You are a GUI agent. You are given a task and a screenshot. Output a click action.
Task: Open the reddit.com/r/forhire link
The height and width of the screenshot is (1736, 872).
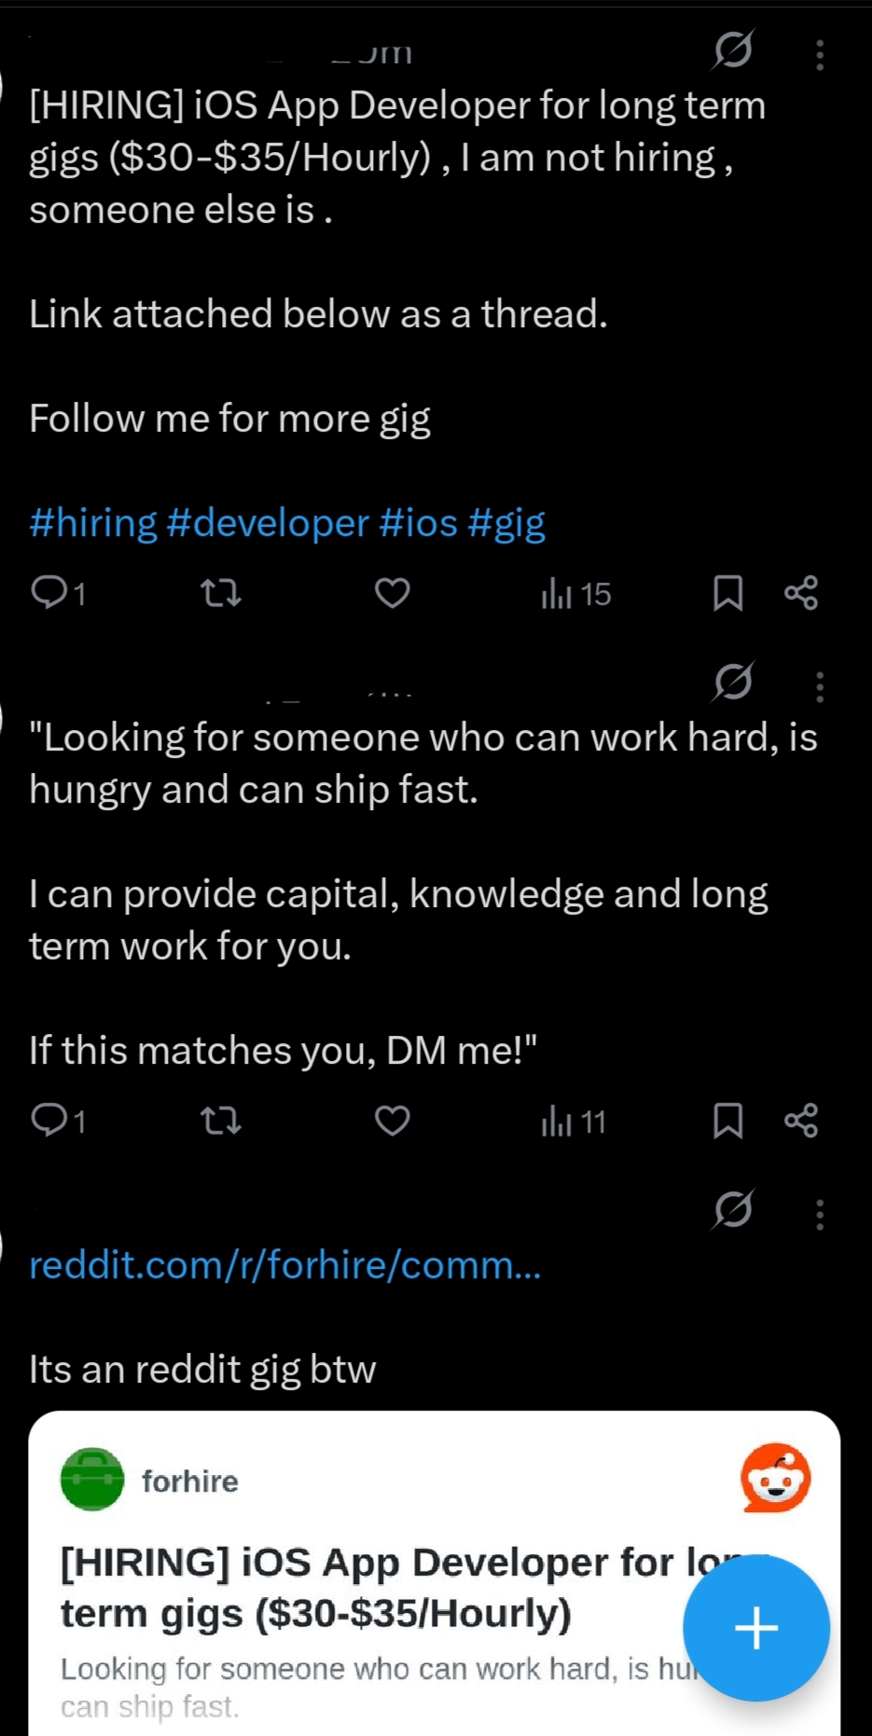coord(284,1265)
